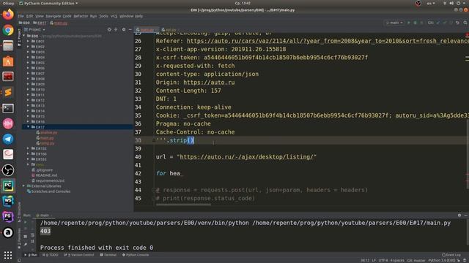469x263 pixels.
Task: Click the Referer URL on line 26
Action: pyautogui.click(x=328, y=41)
